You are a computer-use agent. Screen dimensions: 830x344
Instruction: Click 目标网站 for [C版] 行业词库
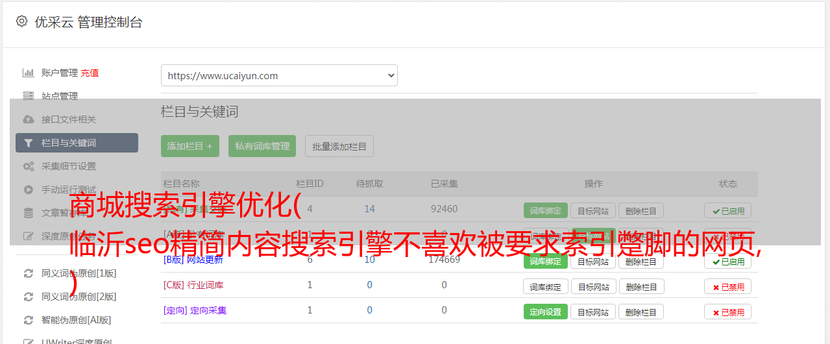click(593, 286)
